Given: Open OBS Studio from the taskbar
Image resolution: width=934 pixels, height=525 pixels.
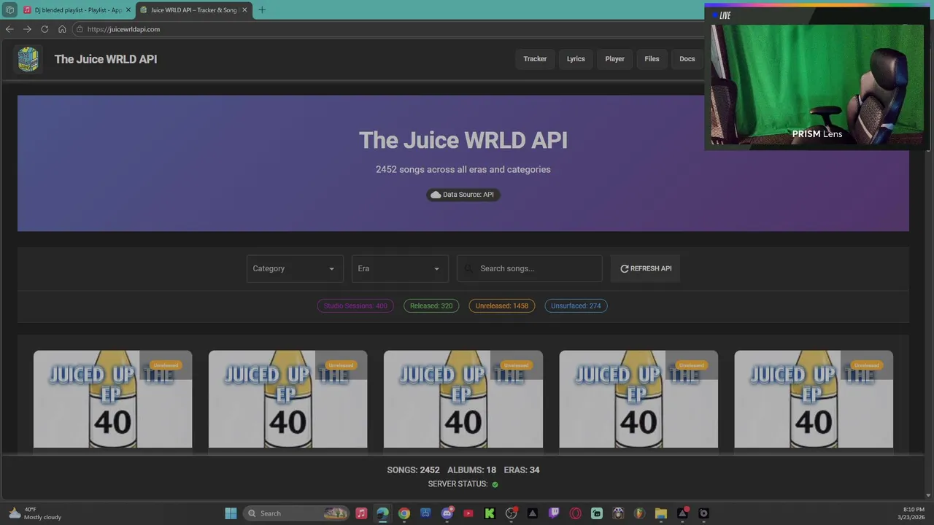Looking at the screenshot, I should pyautogui.click(x=511, y=513).
